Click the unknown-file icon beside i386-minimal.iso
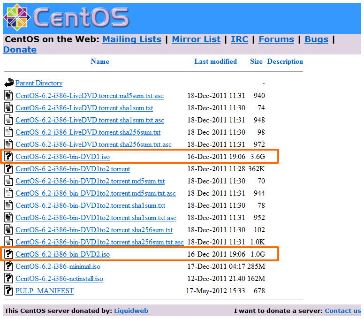The height and width of the screenshot is (319, 364). pos(8,266)
